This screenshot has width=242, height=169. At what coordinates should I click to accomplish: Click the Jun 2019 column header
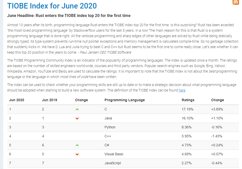pyautogui.click(x=49, y=100)
